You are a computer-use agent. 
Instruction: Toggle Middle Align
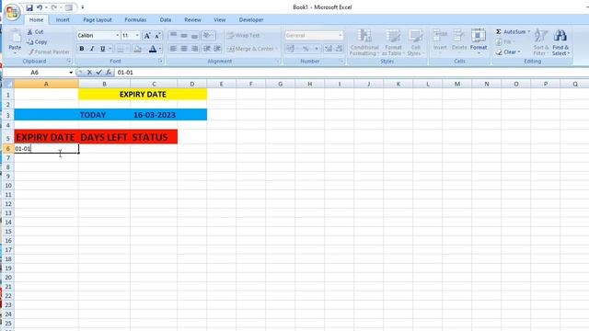(184, 35)
